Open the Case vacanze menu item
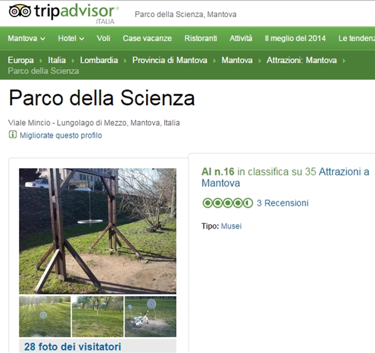The width and height of the screenshot is (375, 353). pyautogui.click(x=147, y=38)
